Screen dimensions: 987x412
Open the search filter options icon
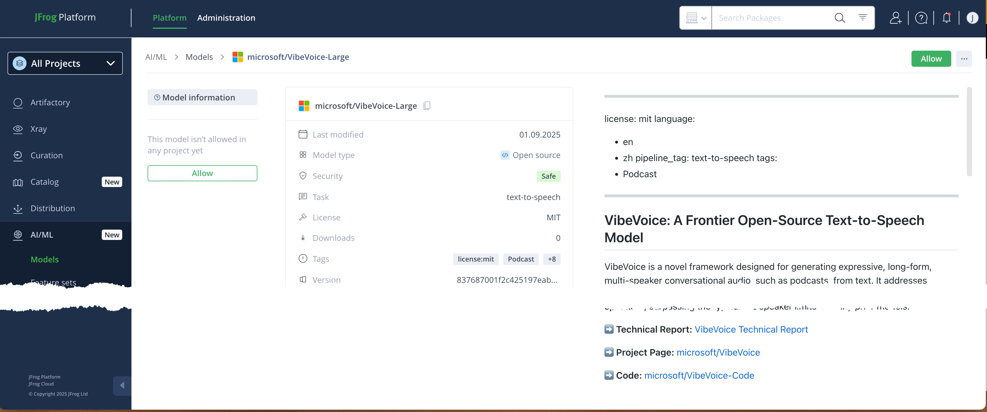pyautogui.click(x=862, y=18)
